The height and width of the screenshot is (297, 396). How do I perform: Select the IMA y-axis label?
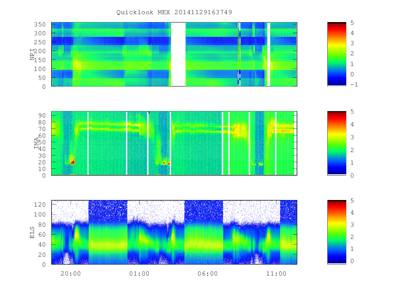point(37,143)
